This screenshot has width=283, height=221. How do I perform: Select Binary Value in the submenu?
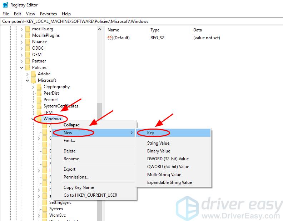tap(173, 151)
